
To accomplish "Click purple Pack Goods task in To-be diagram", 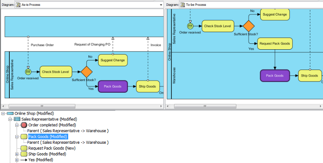I will (275, 76).
